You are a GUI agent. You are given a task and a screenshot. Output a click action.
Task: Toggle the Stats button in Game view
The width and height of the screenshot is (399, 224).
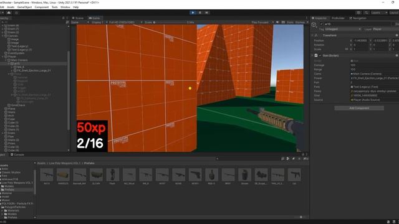pyautogui.click(x=290, y=22)
